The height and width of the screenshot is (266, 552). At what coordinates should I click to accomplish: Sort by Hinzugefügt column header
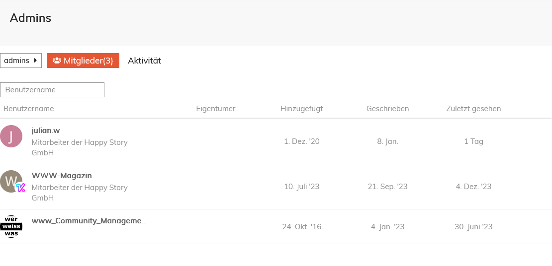302,109
